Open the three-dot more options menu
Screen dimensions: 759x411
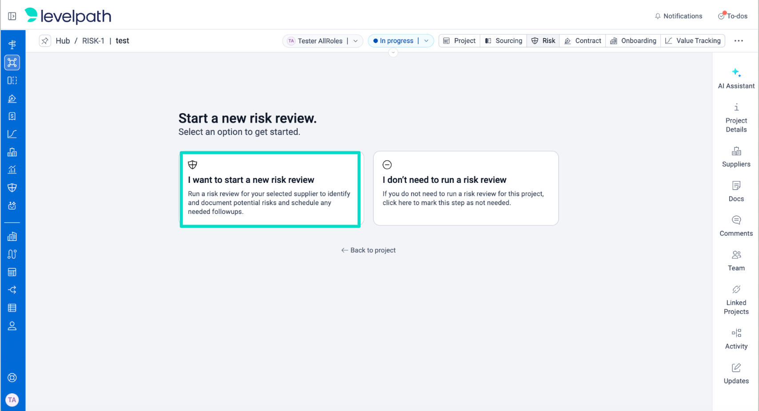coord(739,41)
